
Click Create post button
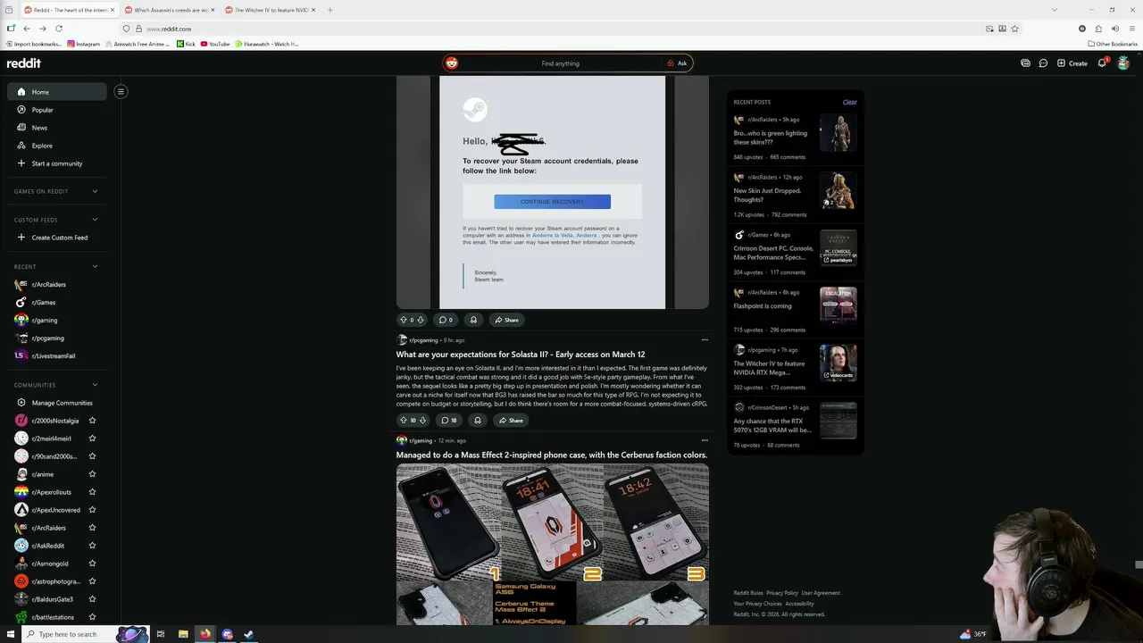point(1072,63)
